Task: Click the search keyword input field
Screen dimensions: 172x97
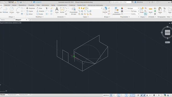Action: [121, 2]
